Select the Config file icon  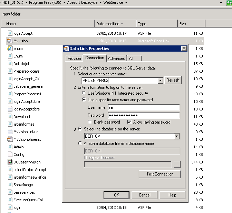pos(10,155)
